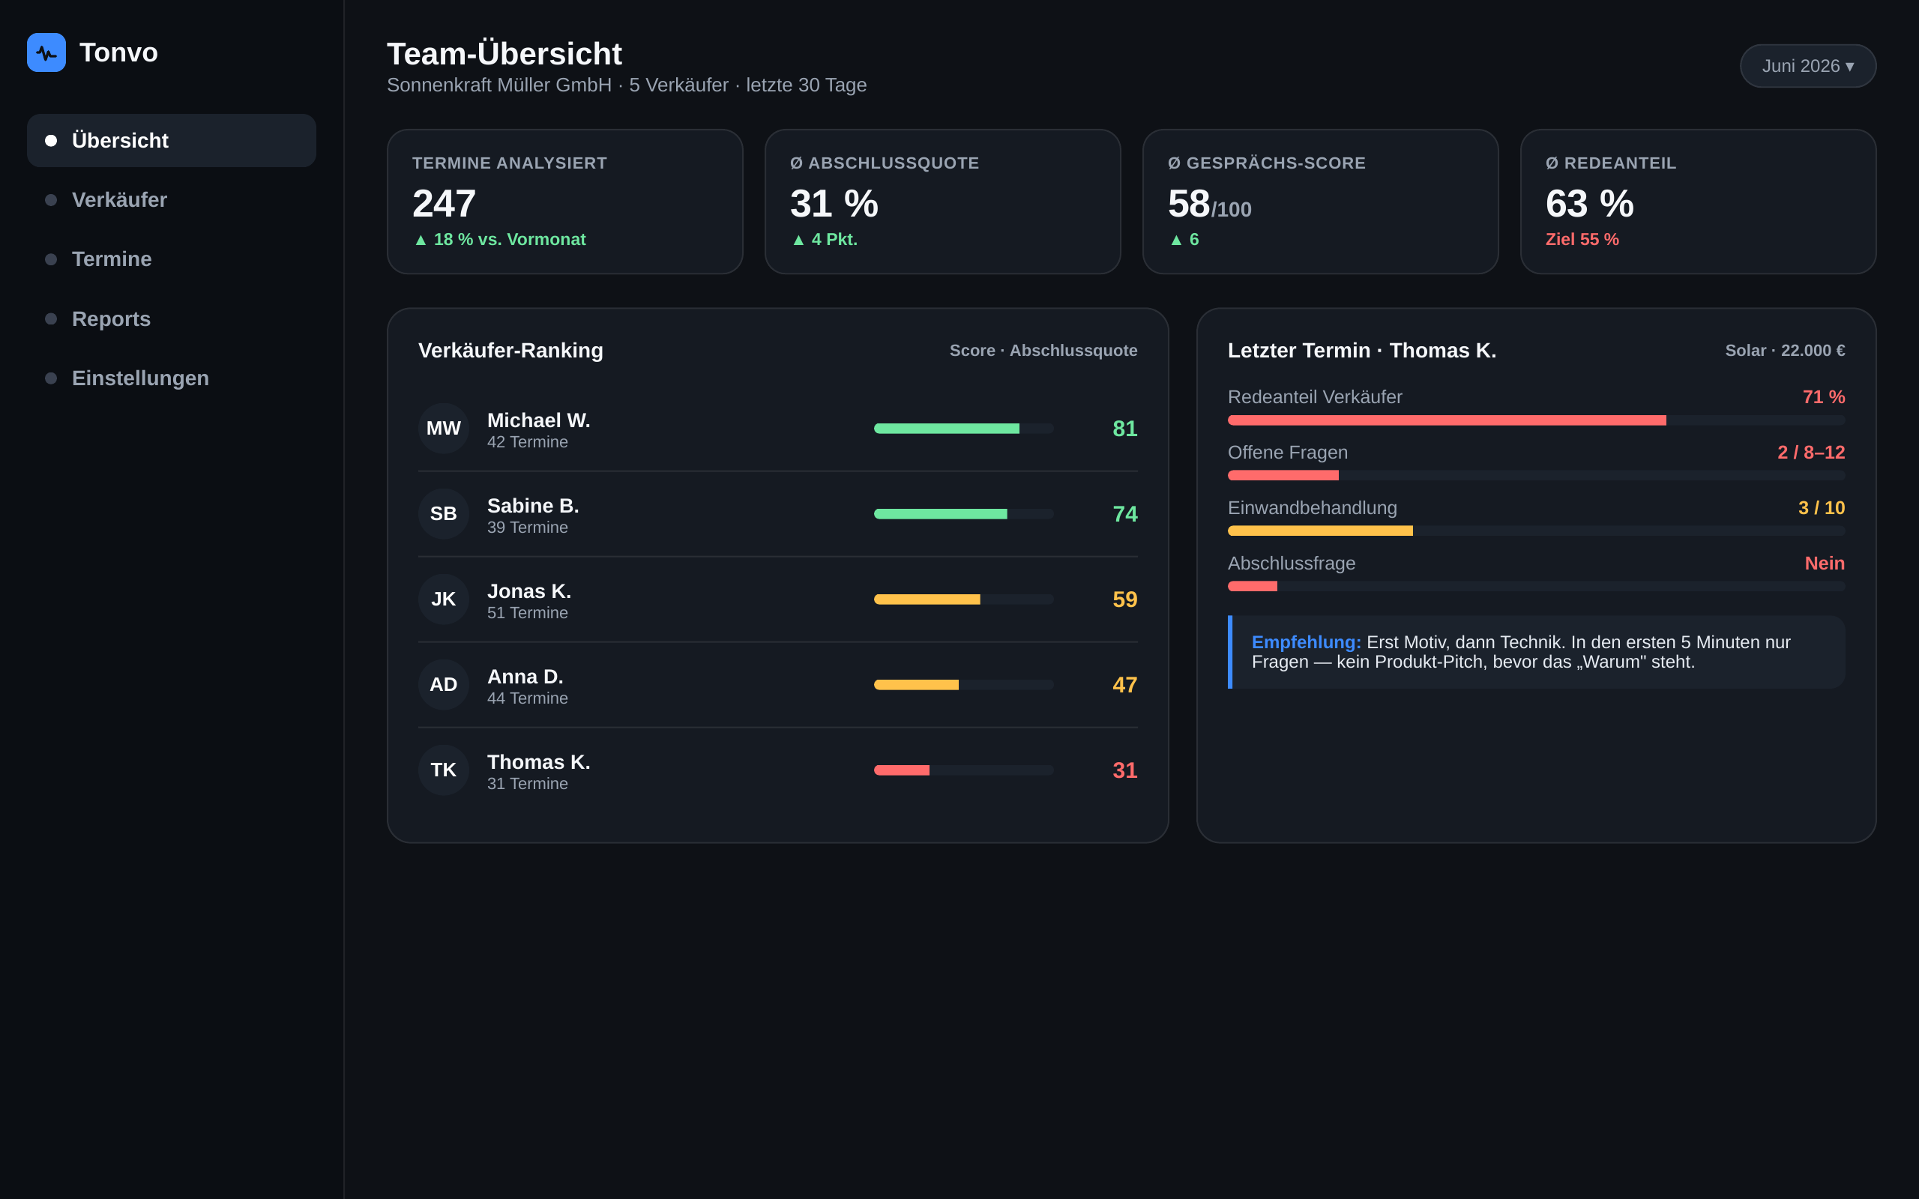
Task: Open Michael W. name in ranking
Action: [538, 420]
